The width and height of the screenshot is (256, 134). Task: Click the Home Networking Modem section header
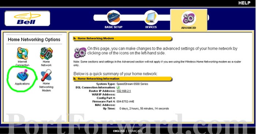point(123,38)
